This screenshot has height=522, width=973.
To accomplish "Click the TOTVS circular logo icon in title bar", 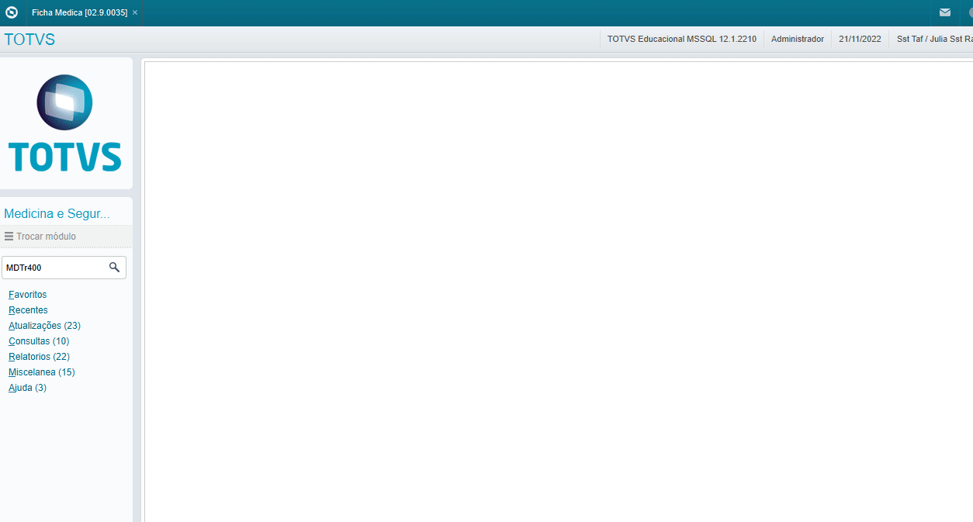I will 11,12.
